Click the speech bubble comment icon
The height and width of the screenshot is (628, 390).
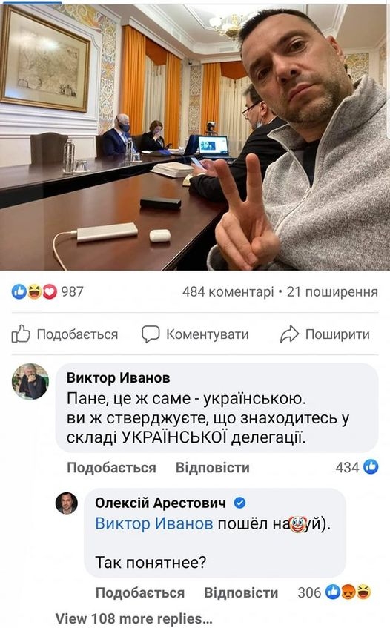click(x=151, y=334)
